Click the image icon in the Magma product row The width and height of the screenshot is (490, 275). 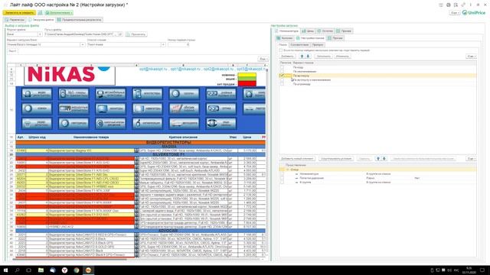[x=136, y=150]
